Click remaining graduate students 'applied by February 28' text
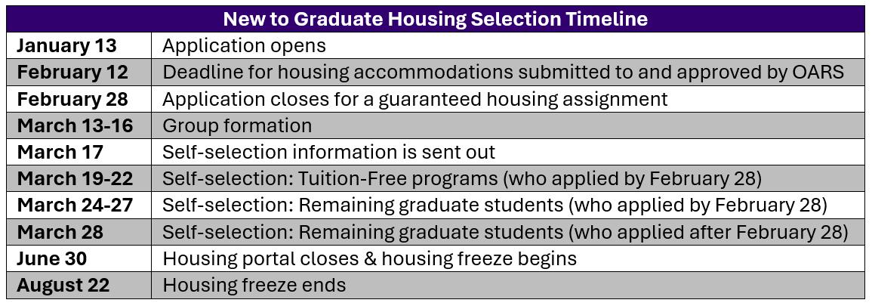Image resolution: width=872 pixels, height=306 pixels. click(495, 206)
